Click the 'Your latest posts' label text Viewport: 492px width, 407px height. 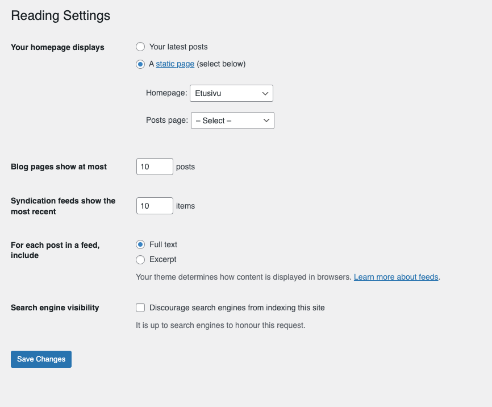[x=178, y=47]
